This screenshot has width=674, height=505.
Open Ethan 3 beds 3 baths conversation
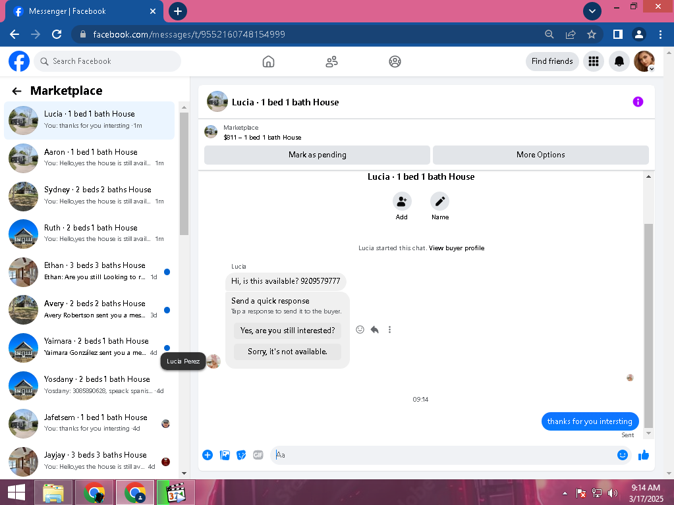click(90, 271)
